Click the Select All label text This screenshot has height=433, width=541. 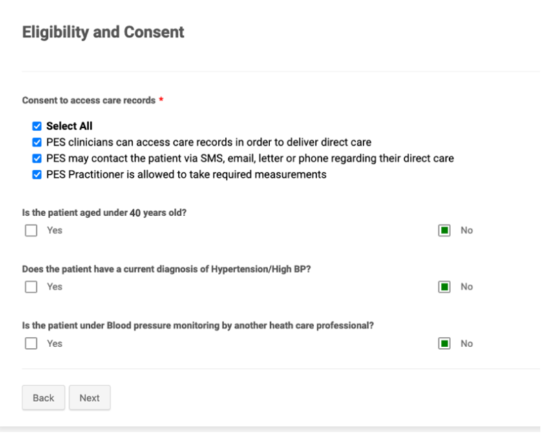pos(69,126)
